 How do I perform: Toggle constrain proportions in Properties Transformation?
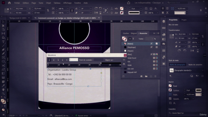pos(203,36)
